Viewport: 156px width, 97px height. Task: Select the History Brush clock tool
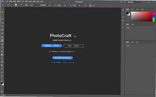(2, 48)
